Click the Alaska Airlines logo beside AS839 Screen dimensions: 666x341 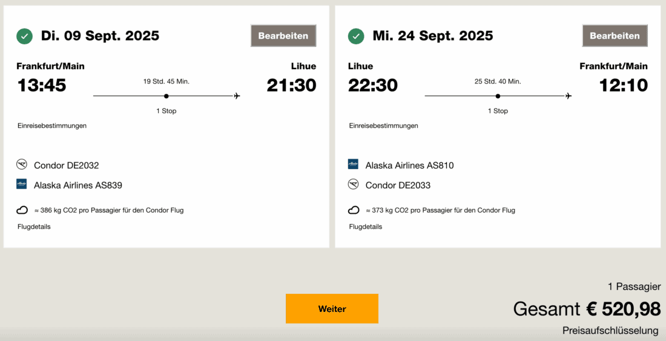click(x=22, y=184)
